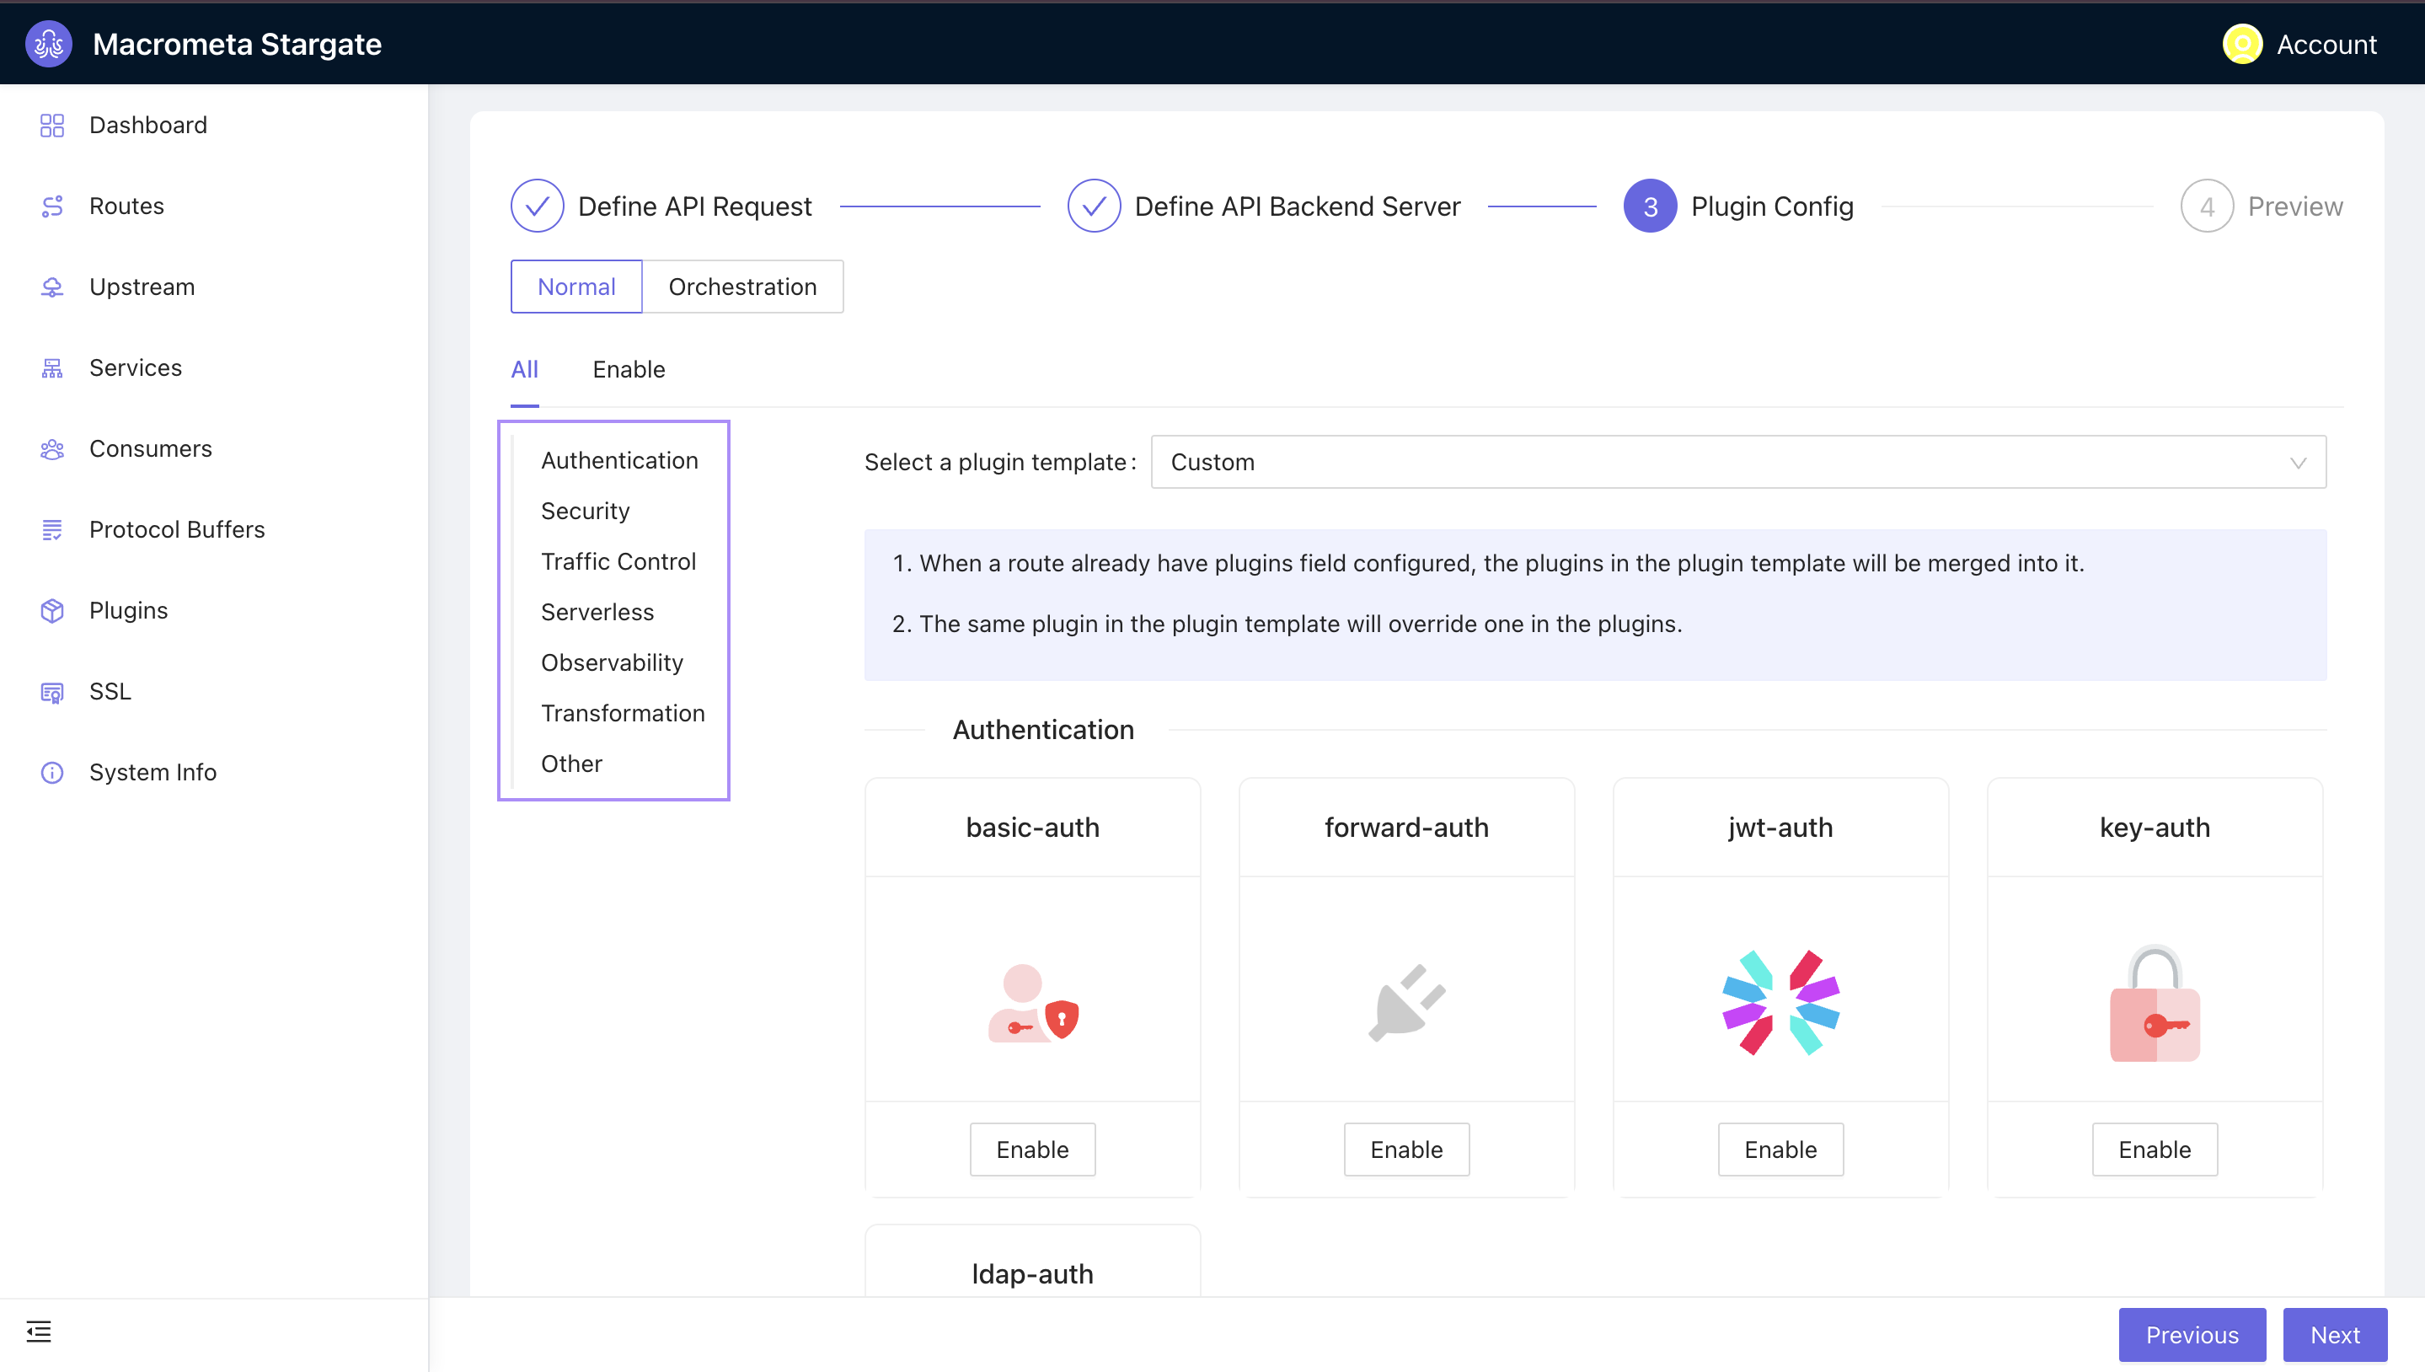Viewport: 2425px width, 1372px height.
Task: Expand the Traffic Control category
Action: [618, 561]
